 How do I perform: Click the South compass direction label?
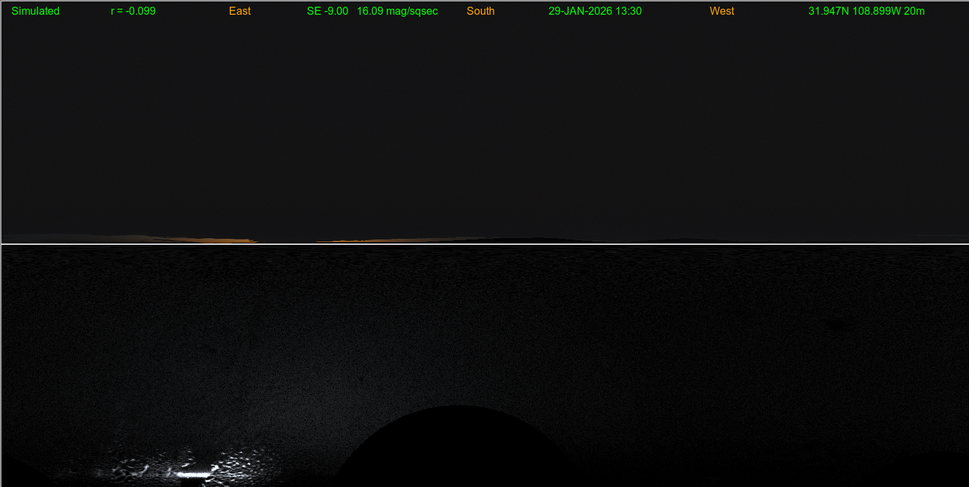pyautogui.click(x=480, y=11)
